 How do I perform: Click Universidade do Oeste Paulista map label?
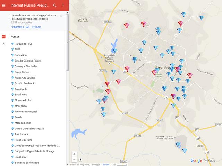pyautogui.click(x=109, y=58)
